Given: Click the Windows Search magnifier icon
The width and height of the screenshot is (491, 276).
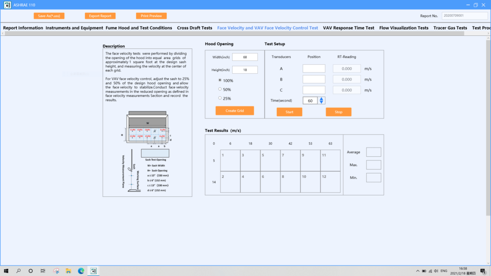Looking at the screenshot, I should [18, 270].
